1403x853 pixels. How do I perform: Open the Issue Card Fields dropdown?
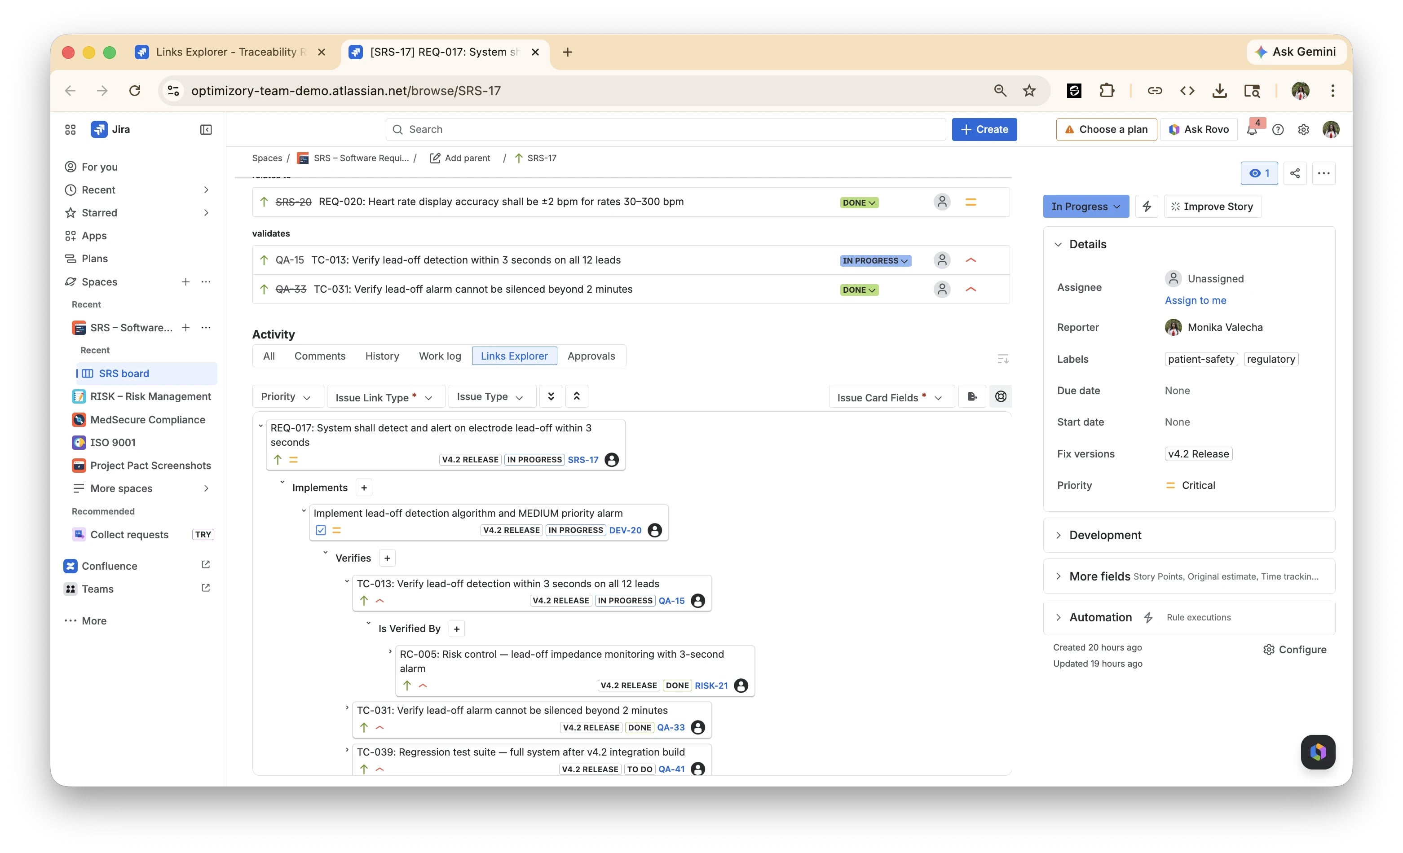[891, 396]
